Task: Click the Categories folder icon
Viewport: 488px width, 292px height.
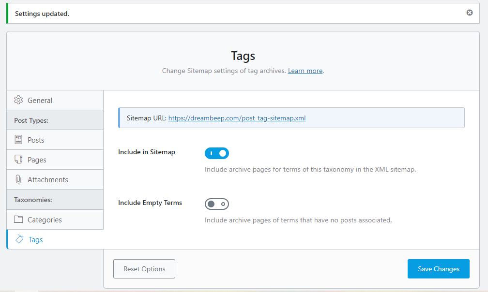Action: 18,219
